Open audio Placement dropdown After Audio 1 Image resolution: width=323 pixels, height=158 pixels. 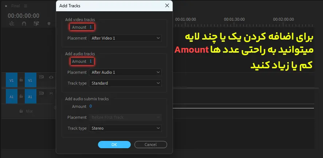125,72
